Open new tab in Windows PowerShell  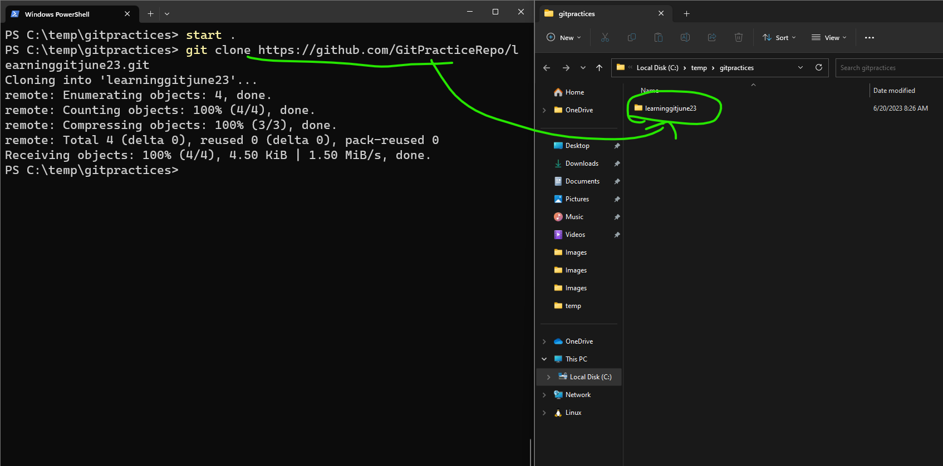pyautogui.click(x=150, y=13)
